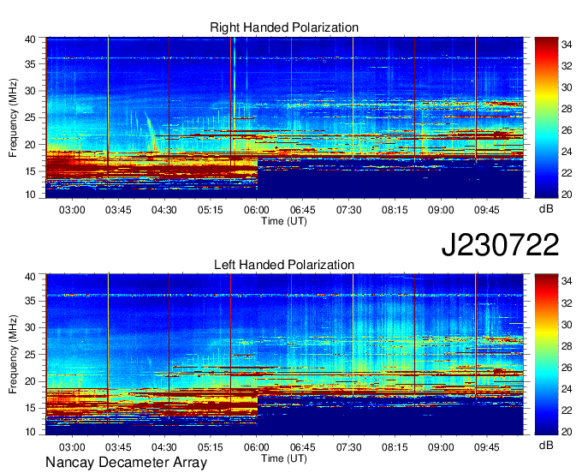582x473 pixels.
Task: Click the 09:45 time tick in bottom panel
Action: point(487,447)
